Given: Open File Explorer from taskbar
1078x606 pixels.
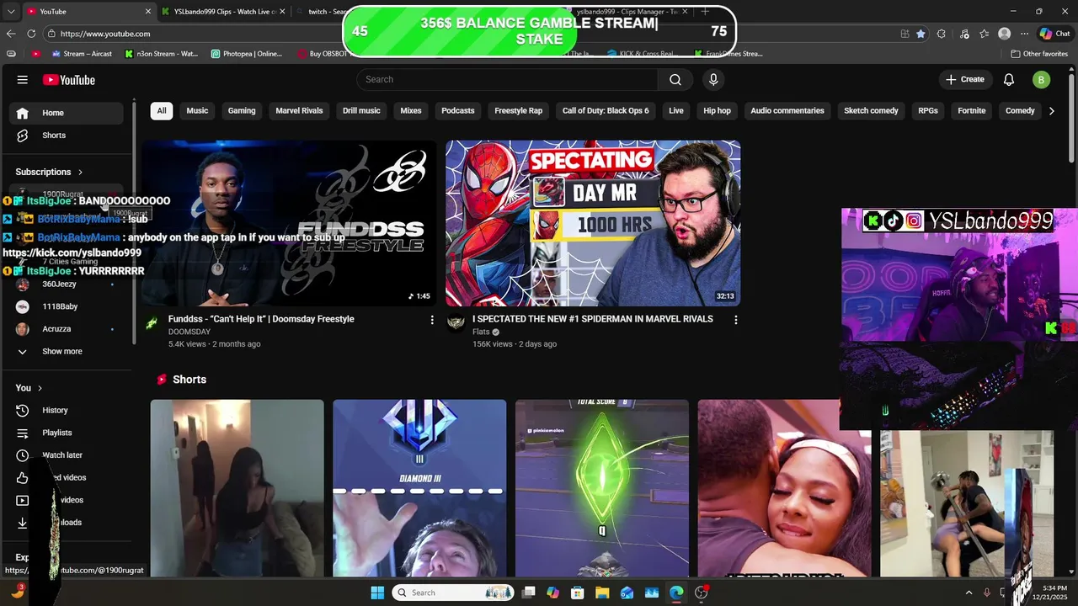Looking at the screenshot, I should [602, 593].
